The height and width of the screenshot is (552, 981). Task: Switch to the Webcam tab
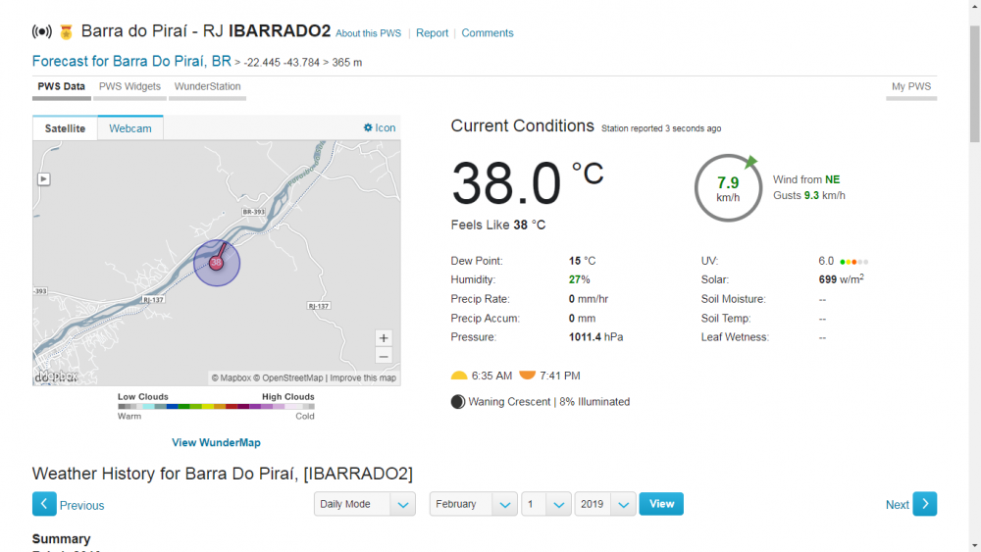(x=130, y=128)
